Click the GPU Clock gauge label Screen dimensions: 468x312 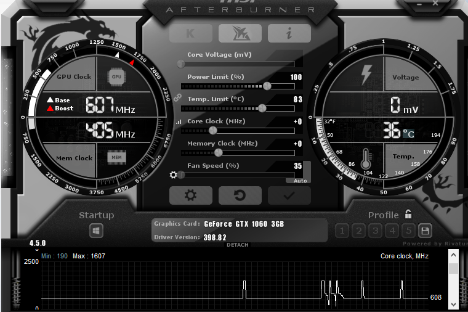74,77
